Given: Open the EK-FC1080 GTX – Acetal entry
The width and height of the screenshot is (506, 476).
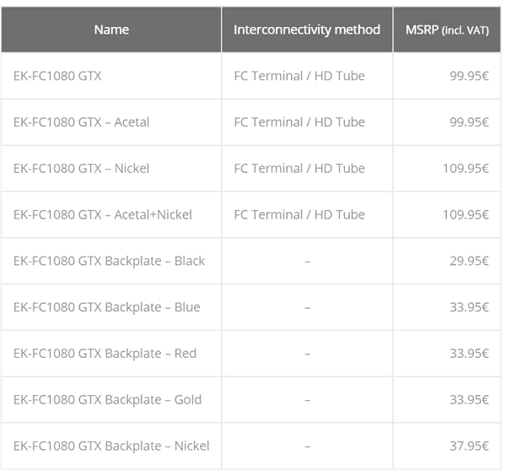Looking at the screenshot, I should (82, 122).
